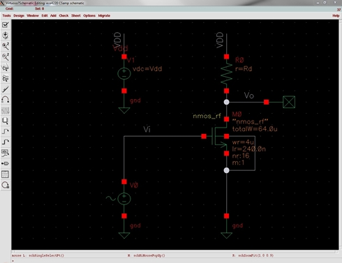Open the Check menu

pos(64,15)
